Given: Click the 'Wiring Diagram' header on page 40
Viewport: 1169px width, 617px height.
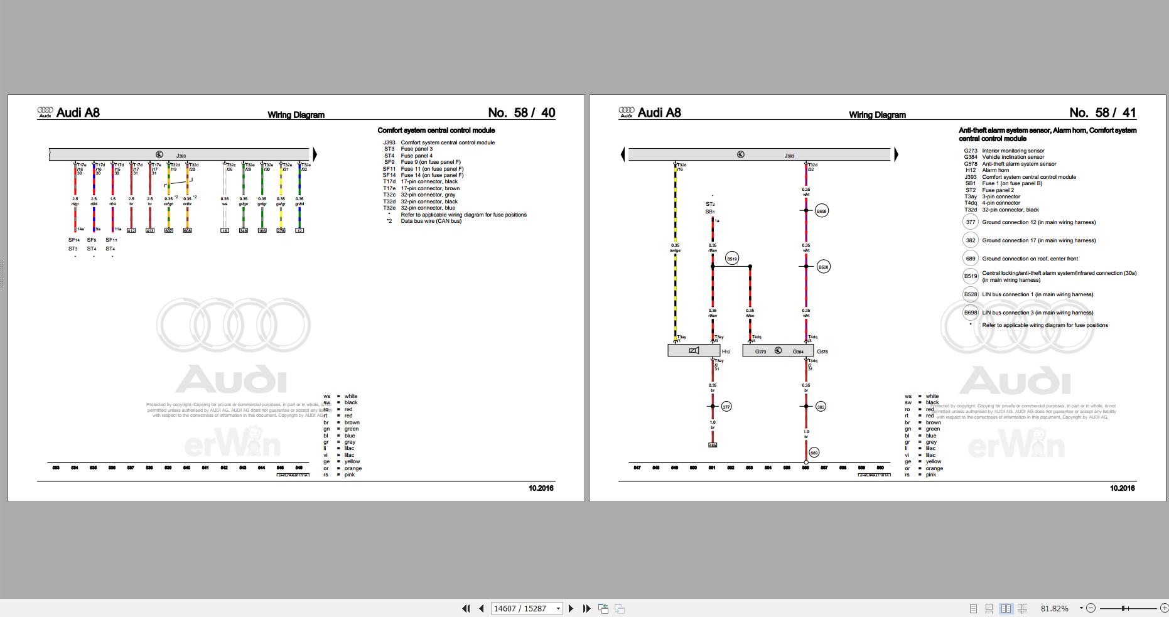Looking at the screenshot, I should pos(296,115).
